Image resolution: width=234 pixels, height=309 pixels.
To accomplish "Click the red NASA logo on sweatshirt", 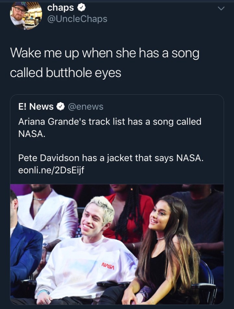I will [x=108, y=266].
